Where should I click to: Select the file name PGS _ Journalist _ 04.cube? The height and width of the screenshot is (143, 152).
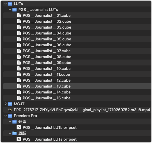click(x=47, y=33)
